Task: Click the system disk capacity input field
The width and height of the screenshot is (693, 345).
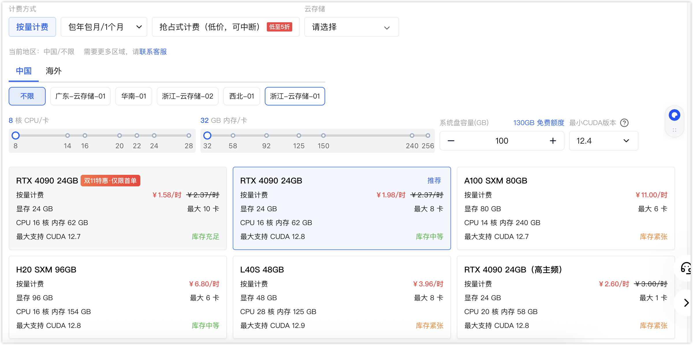Action: tap(502, 141)
